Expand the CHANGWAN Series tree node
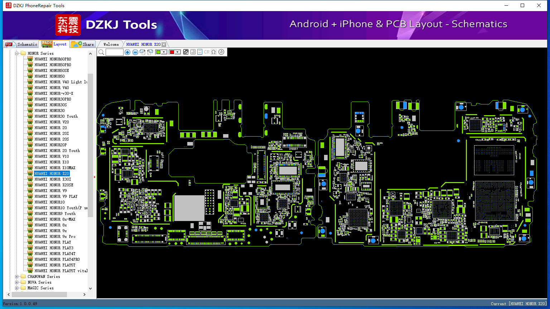 [x=16, y=276]
